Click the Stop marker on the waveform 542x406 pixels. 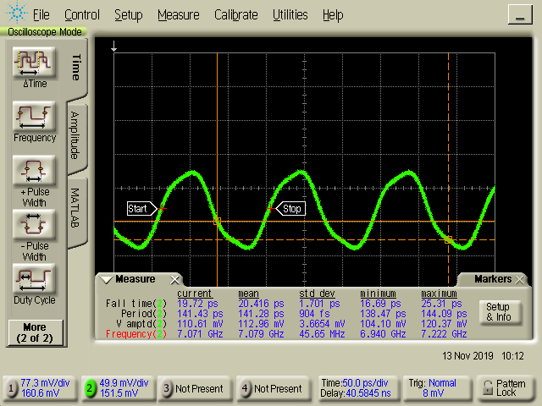click(290, 208)
